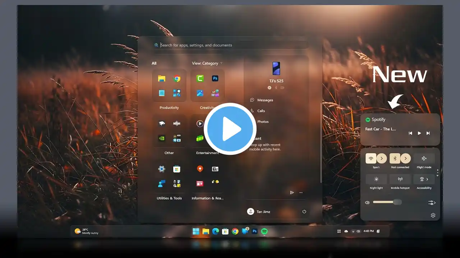The image size is (460, 258).
Task: Open the NVIDIA app in Other group
Action: [162, 138]
